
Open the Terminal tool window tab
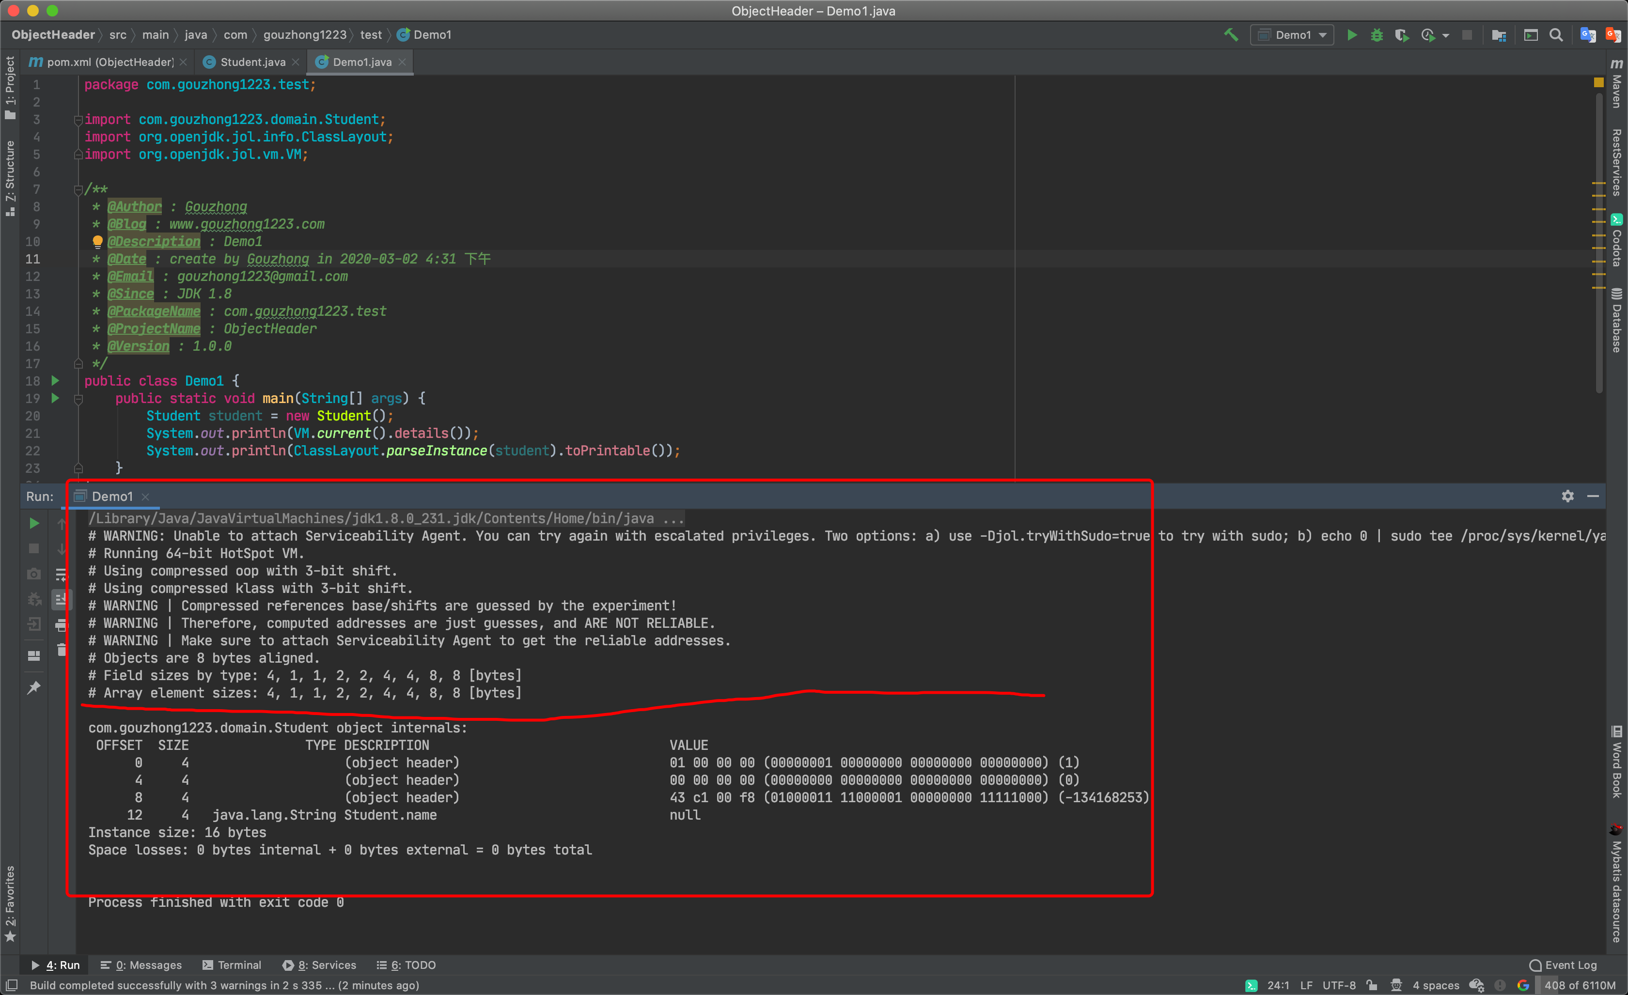tap(232, 964)
